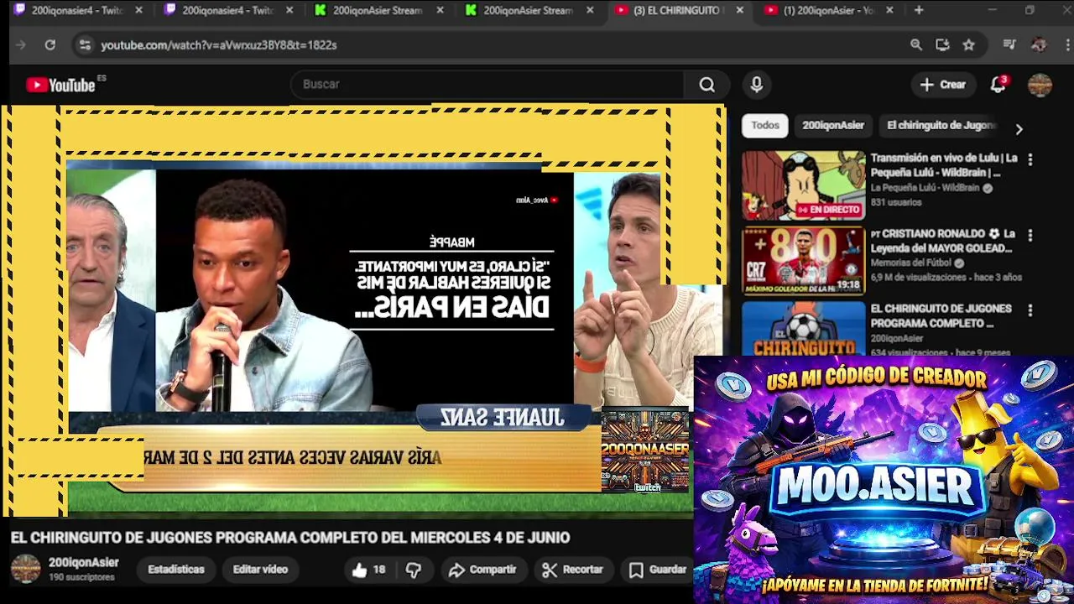Image resolution: width=1074 pixels, height=604 pixels.
Task: Switch to first 200iqonasier4 Twitch tab
Action: 76,10
